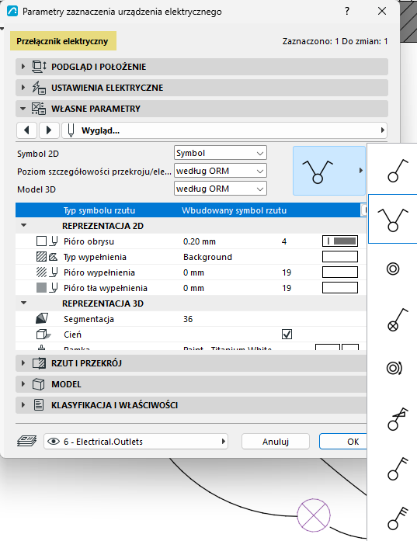Click the Własne Parametry panel icon
This screenshot has height=541, width=417.
pyautogui.click(x=39, y=109)
